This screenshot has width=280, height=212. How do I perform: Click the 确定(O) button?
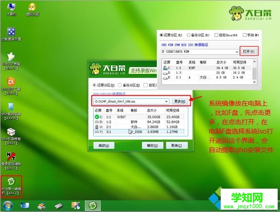click(152, 146)
